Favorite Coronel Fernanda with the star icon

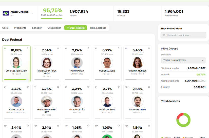click(x=28, y=48)
